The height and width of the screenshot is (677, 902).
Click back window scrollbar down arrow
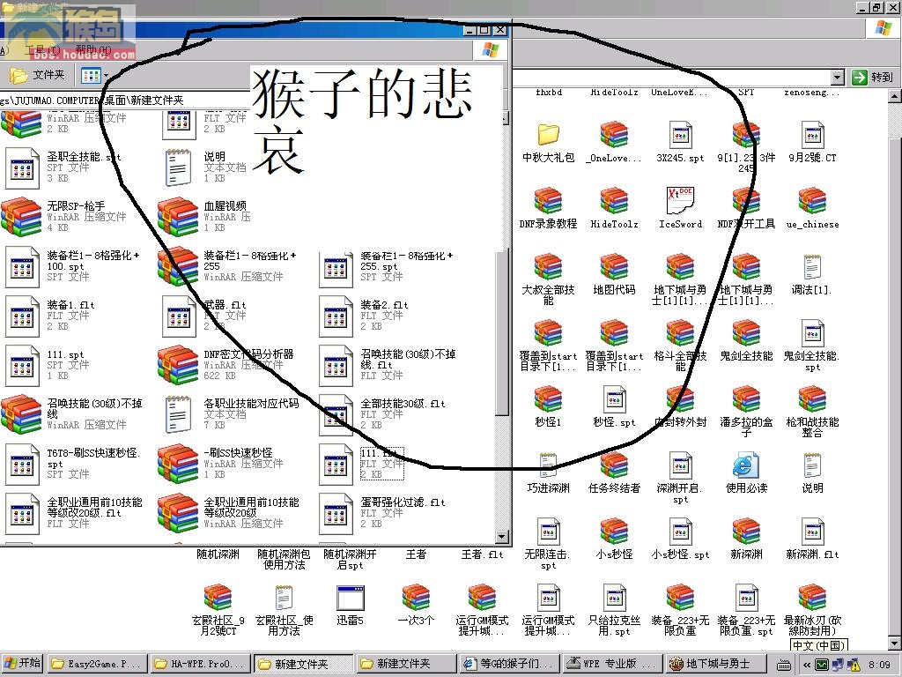click(895, 643)
